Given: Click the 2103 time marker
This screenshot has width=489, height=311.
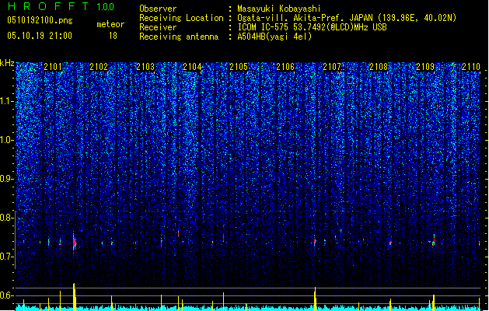Looking at the screenshot, I should point(145,66).
